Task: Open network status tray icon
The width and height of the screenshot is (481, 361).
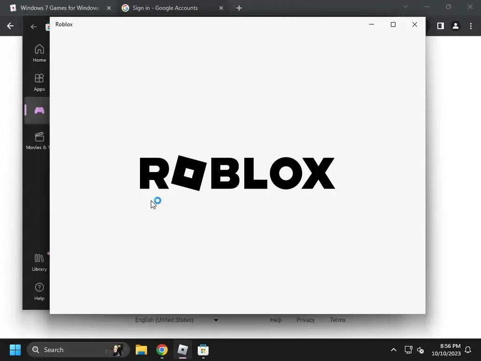Action: point(408,350)
